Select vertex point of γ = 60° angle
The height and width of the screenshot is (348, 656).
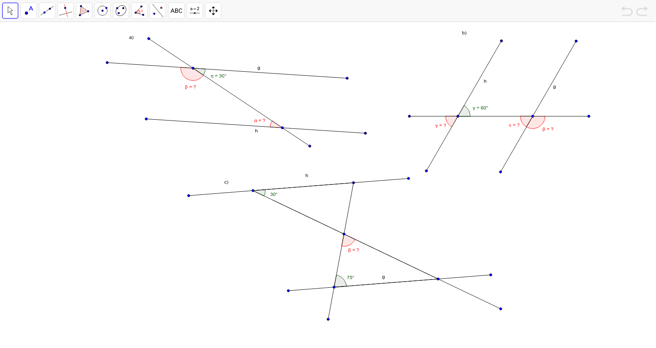click(458, 116)
